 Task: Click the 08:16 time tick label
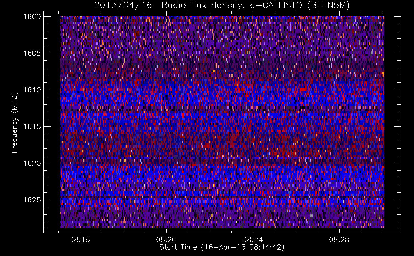(80, 240)
